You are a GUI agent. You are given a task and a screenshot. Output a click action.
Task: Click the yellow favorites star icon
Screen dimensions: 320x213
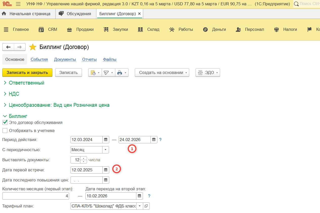coord(33,47)
